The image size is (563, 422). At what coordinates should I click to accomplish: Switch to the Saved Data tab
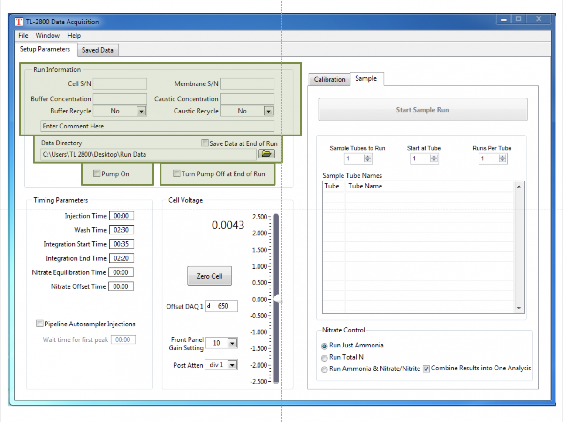(98, 50)
